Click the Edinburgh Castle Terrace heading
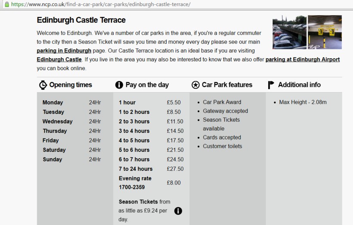Viewport: 353px width, 225px height. (81, 20)
